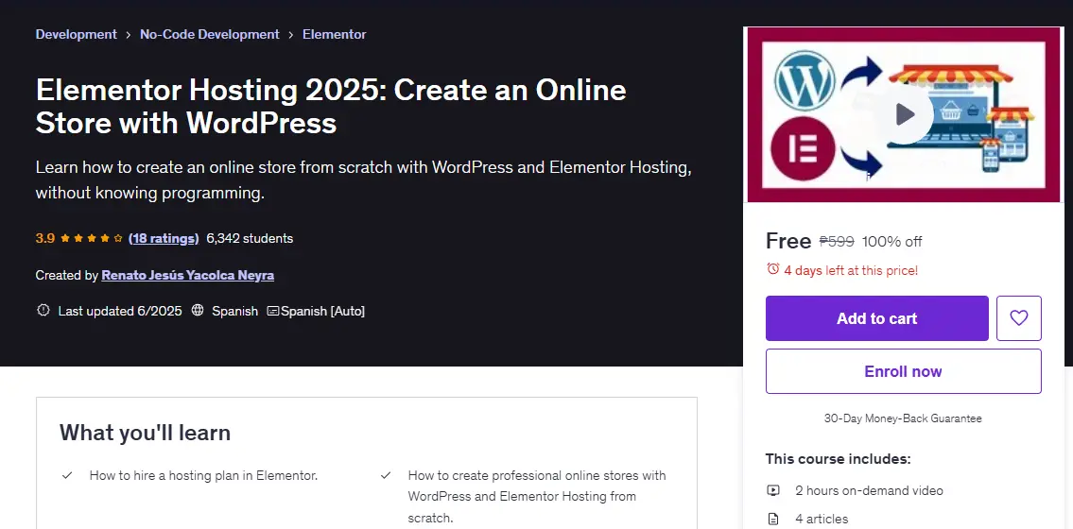Viewport: 1073px width, 529px height.
Task: Click the crossed-out ₱599 price
Action: [837, 241]
